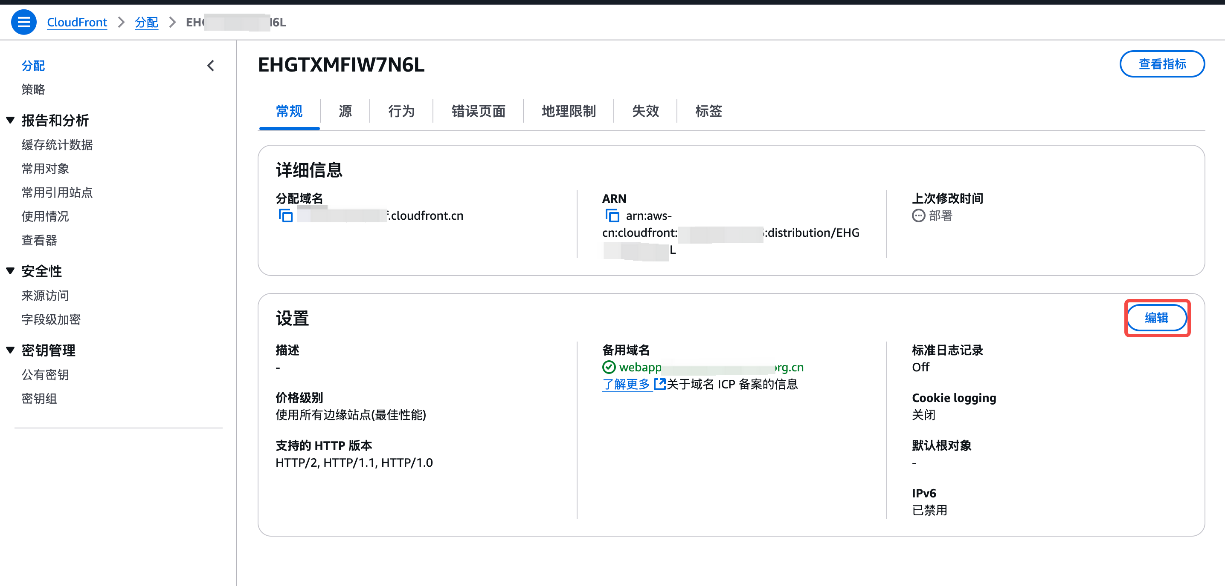1225x586 pixels.
Task: Open the 行为 tab
Action: (401, 111)
